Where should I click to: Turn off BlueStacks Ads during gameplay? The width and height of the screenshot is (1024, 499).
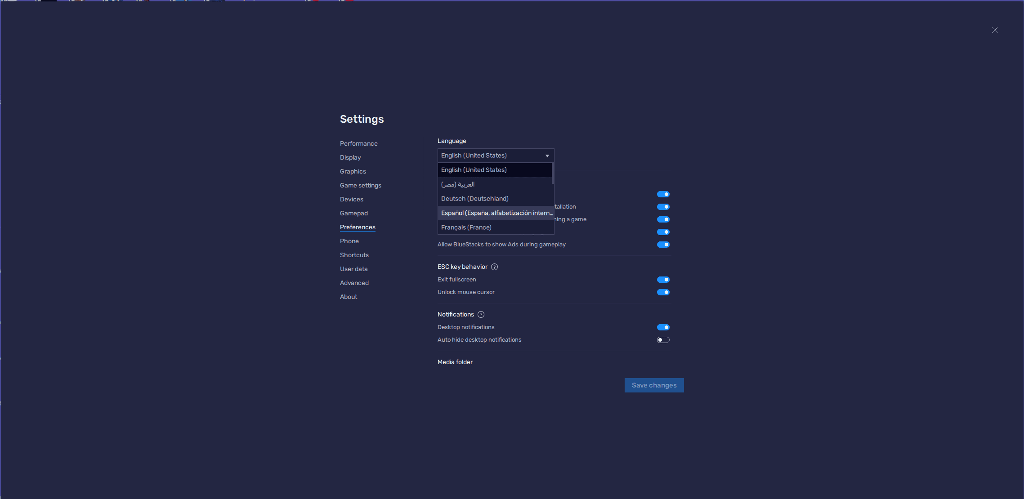coord(663,245)
